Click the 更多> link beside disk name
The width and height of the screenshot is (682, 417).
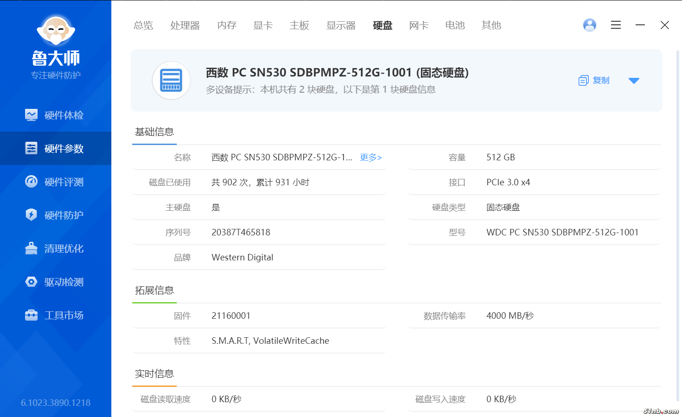371,158
